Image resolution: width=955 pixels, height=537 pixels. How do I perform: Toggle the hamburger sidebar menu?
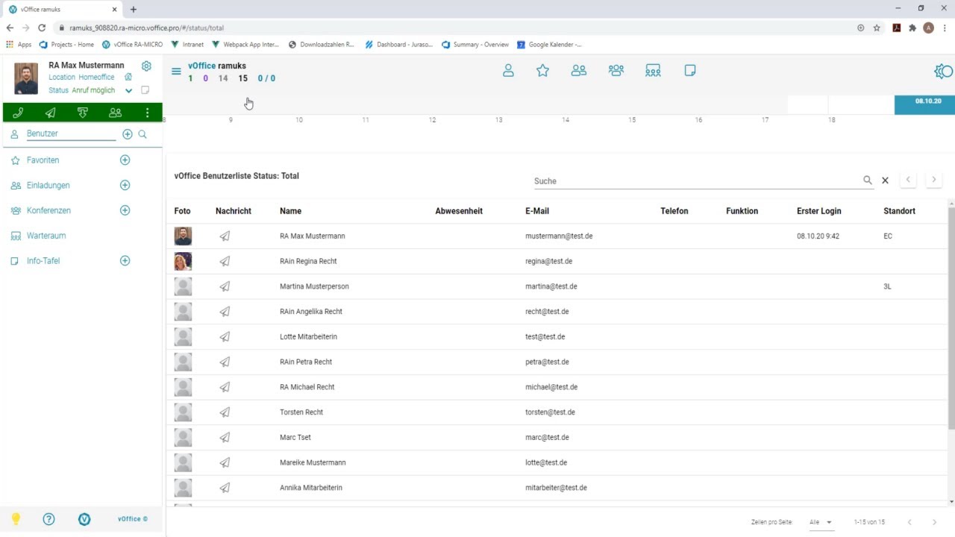tap(176, 72)
